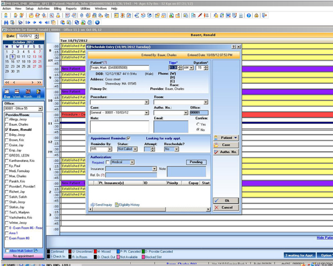Viewport: 333px width, 266px height.
Task: Click the Patient name field with Twain, Mark
Action: 119,68
